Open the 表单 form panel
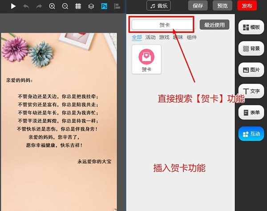Screen dimensions: 267x211 (251, 112)
